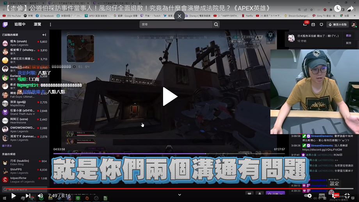359x202 pixels.
Task: Click the Twitch search magnifier button
Action: 216,24
